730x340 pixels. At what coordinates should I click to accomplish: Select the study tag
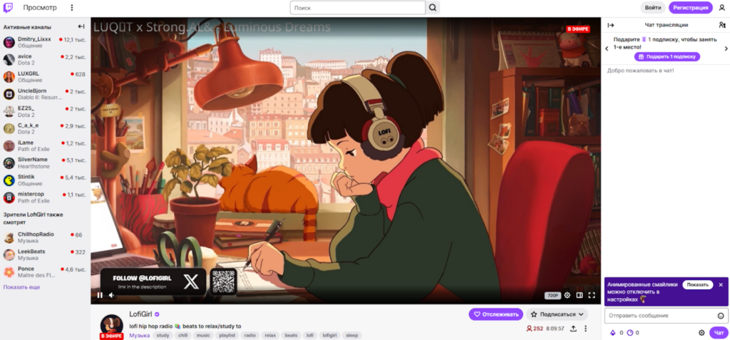(x=163, y=335)
